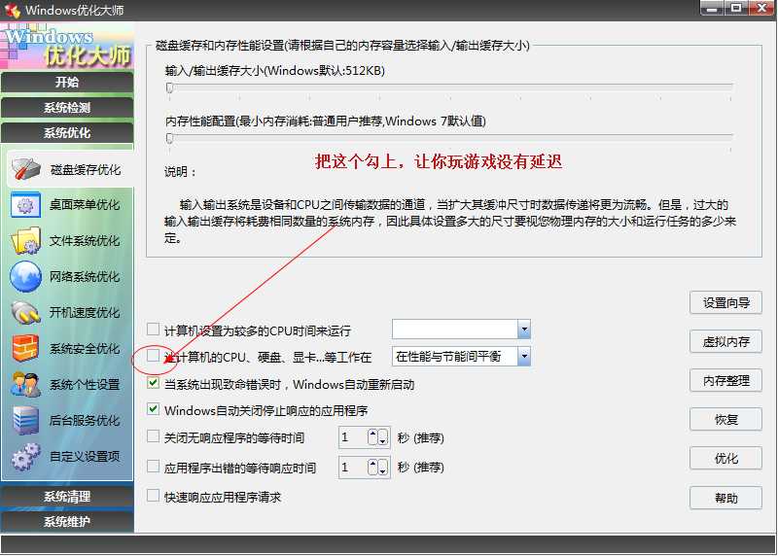
Task: Open the 系统清理 sidebar section
Action: [67, 497]
